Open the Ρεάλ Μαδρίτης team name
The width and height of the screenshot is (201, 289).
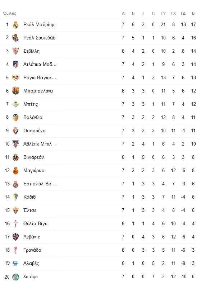pos(40,25)
